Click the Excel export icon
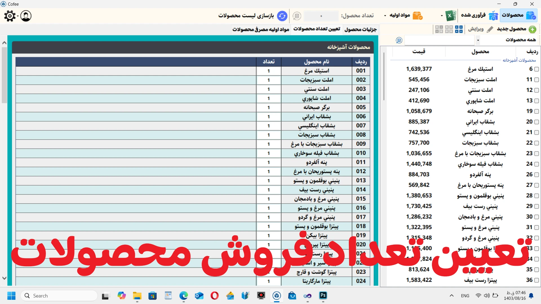Viewport: 541px width, 304px height. pyautogui.click(x=451, y=16)
